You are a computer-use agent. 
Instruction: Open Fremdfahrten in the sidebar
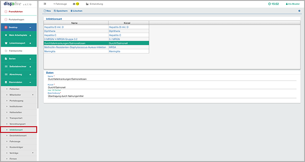pyautogui.click(x=19, y=11)
